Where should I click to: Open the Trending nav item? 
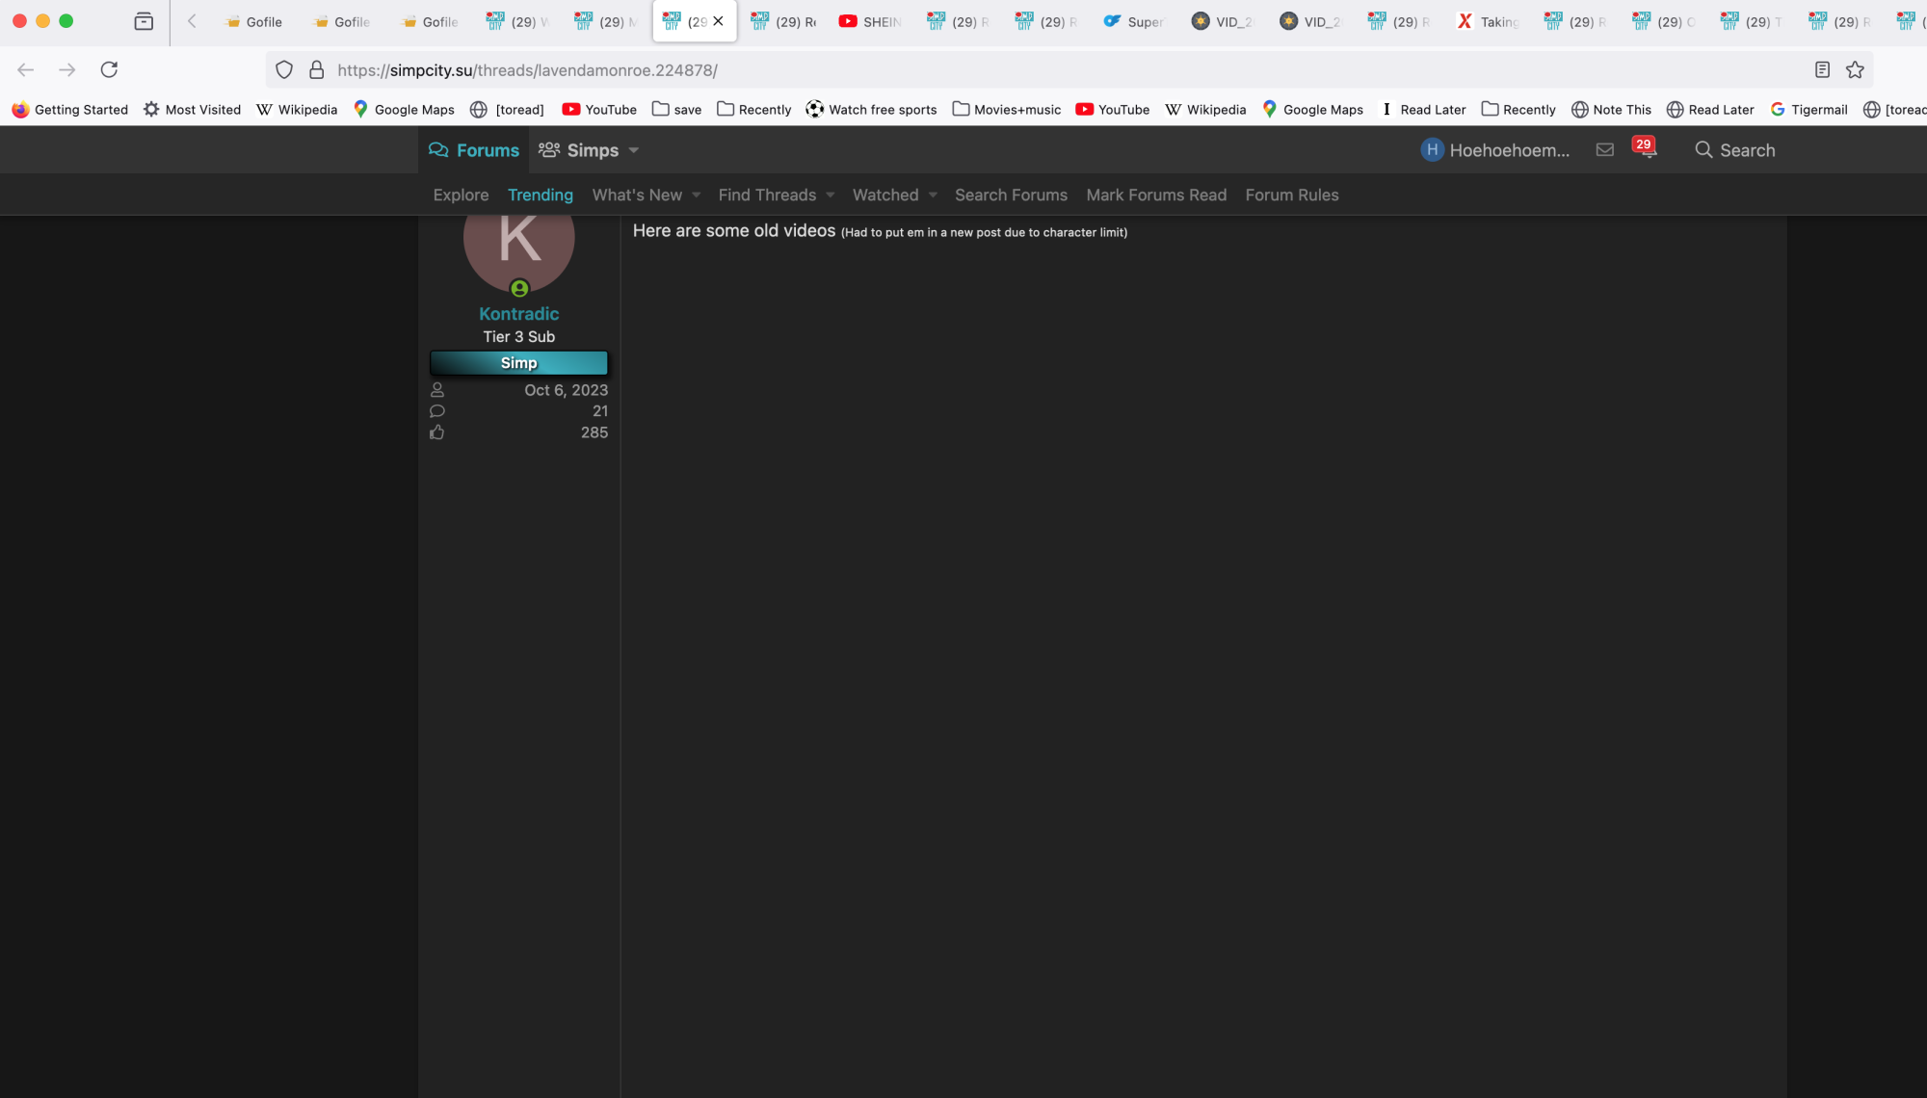point(540,196)
